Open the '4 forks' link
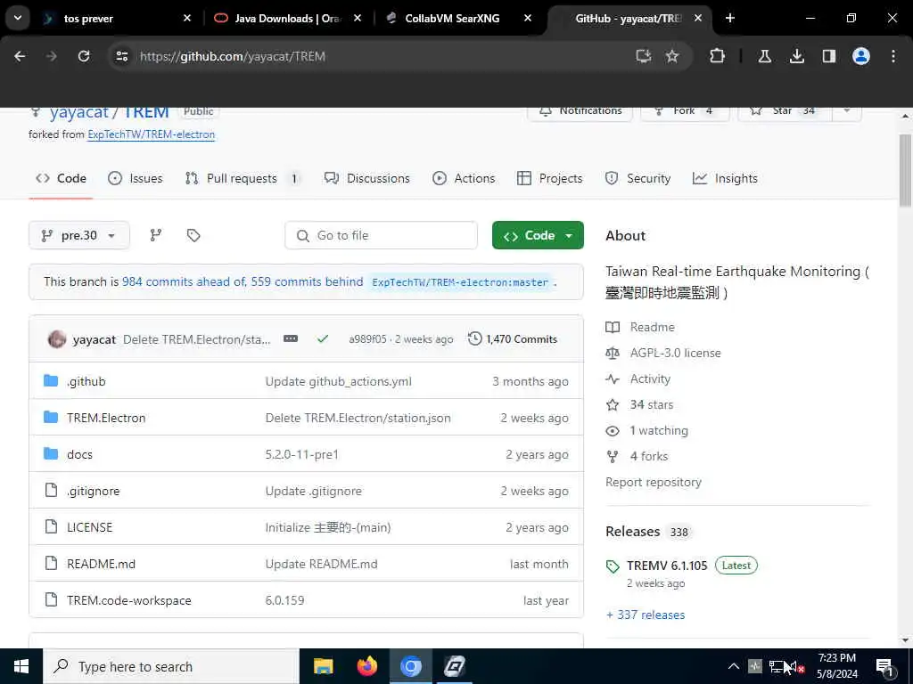The image size is (913, 684). [x=649, y=457]
